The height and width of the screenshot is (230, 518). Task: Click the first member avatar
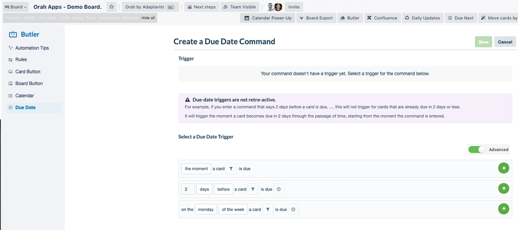[271, 7]
